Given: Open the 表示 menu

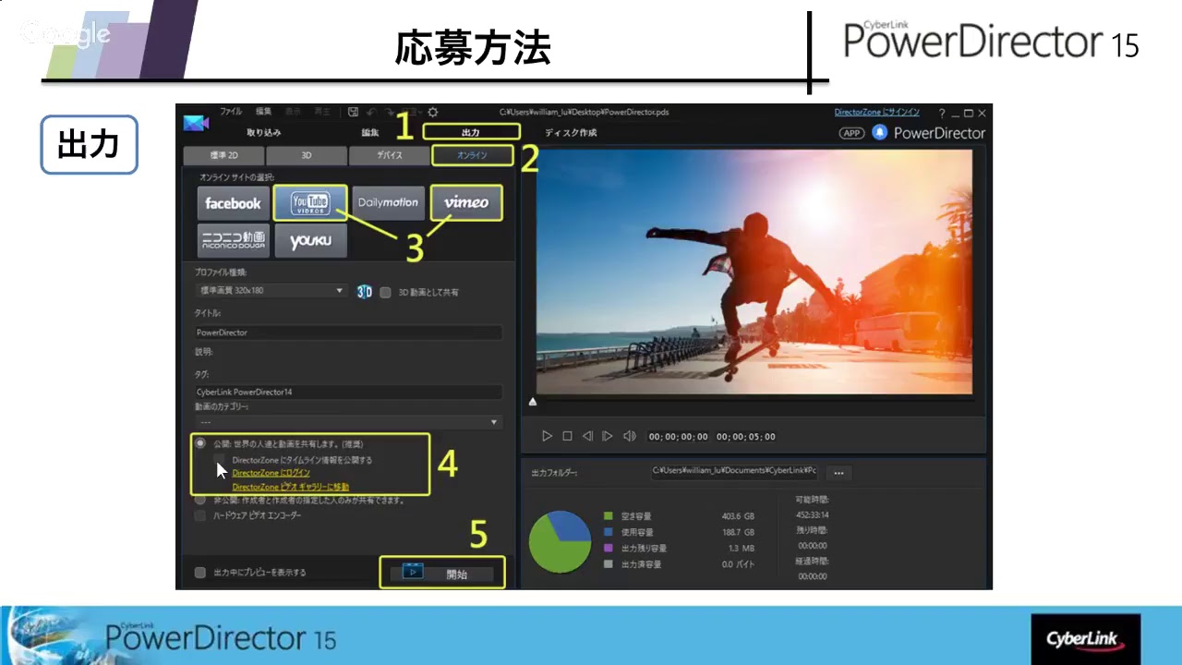Looking at the screenshot, I should pos(295,112).
